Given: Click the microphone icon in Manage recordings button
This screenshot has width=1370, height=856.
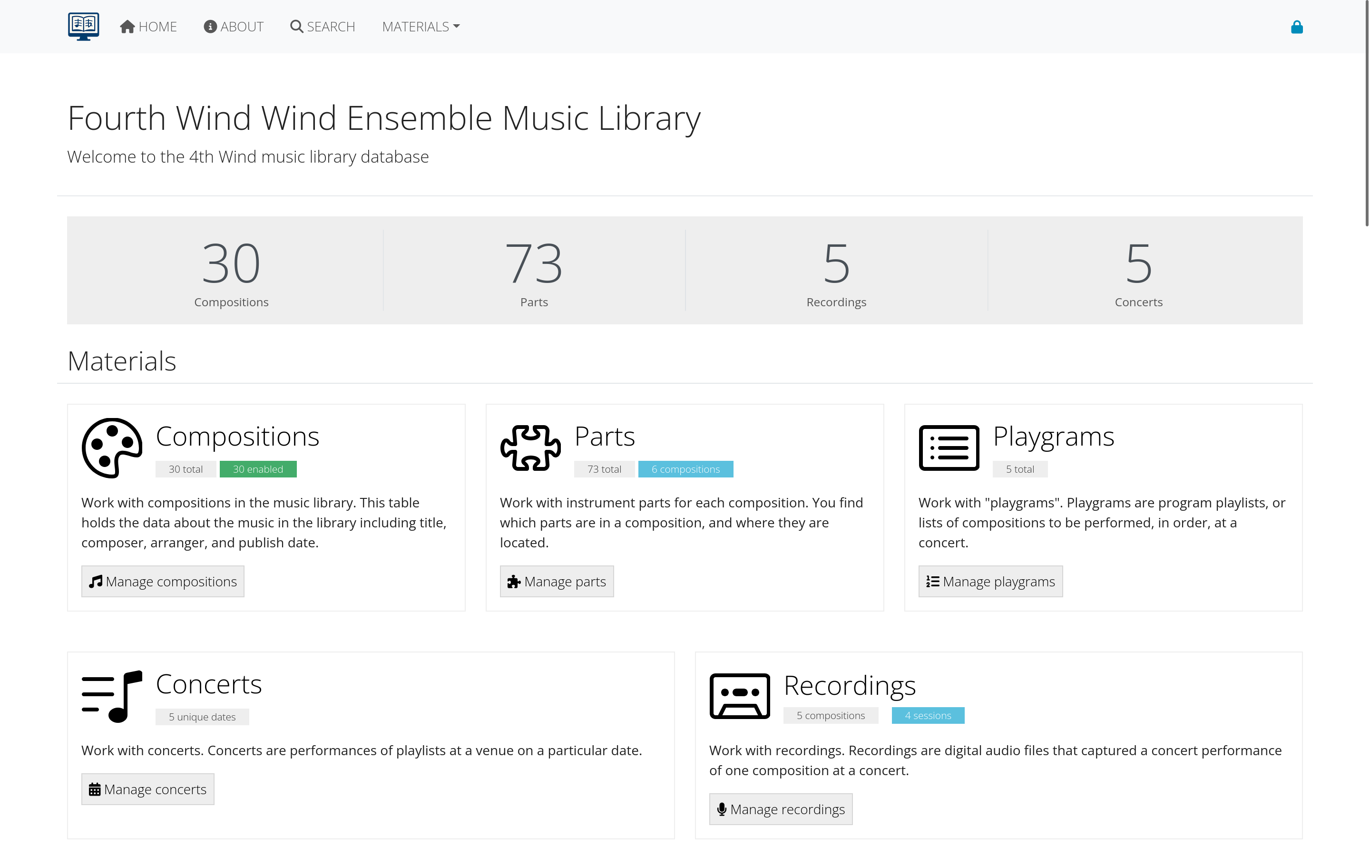Looking at the screenshot, I should point(721,809).
